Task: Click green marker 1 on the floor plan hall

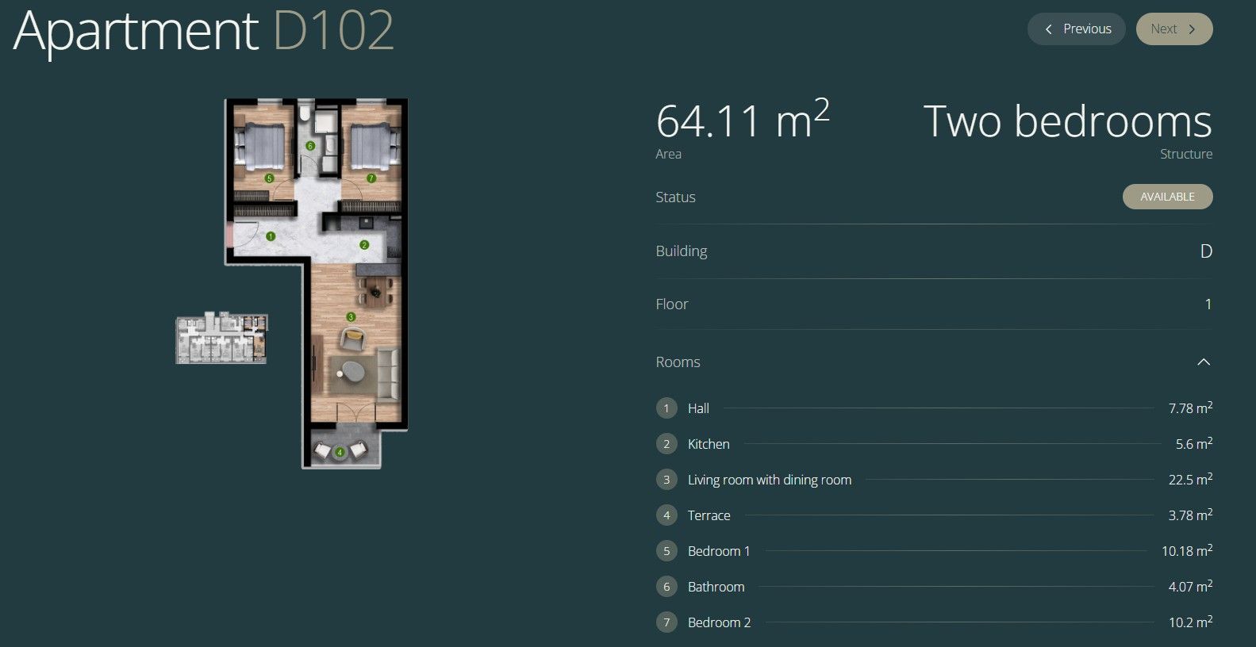Action: point(271,236)
